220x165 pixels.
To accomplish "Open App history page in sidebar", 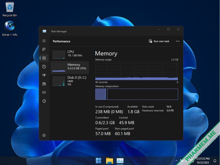I will [x=44, y=67].
